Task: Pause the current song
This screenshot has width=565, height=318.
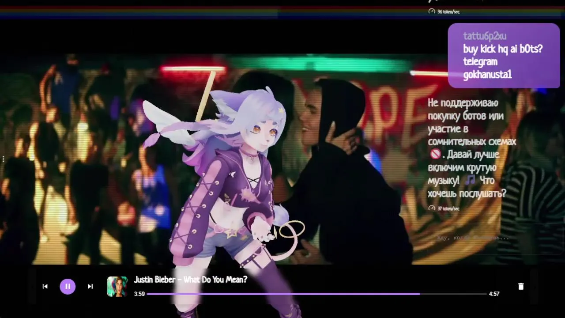Action: [x=68, y=286]
